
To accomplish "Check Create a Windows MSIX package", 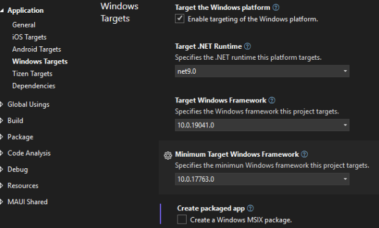I will pos(182,219).
